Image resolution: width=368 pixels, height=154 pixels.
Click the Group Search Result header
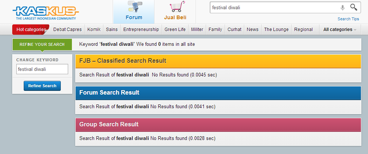(x=218, y=124)
